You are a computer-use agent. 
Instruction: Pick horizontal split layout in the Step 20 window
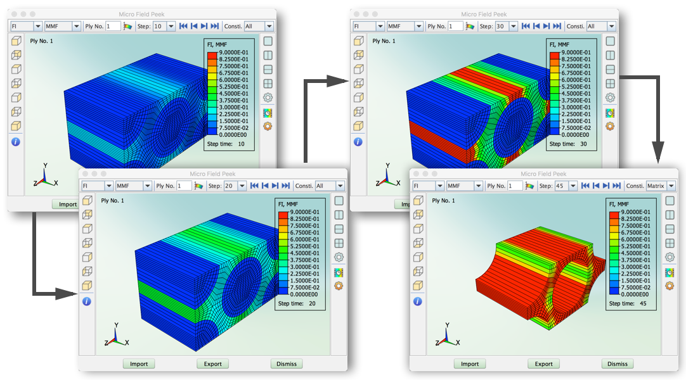coord(339,229)
